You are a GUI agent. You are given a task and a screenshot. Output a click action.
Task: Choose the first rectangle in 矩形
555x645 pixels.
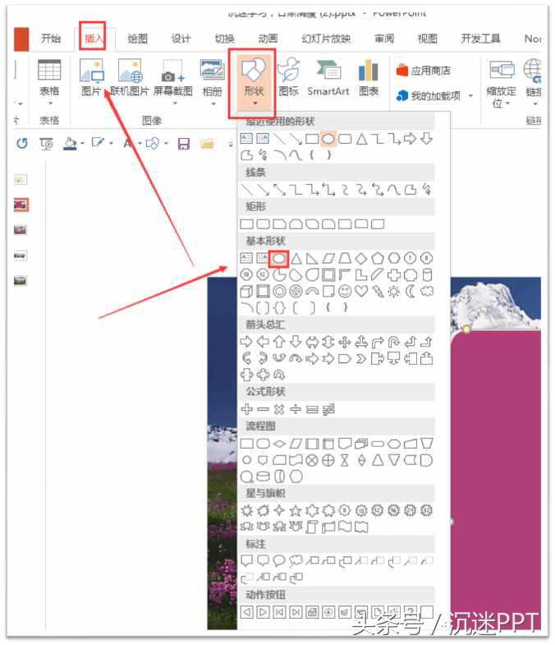[x=246, y=224]
